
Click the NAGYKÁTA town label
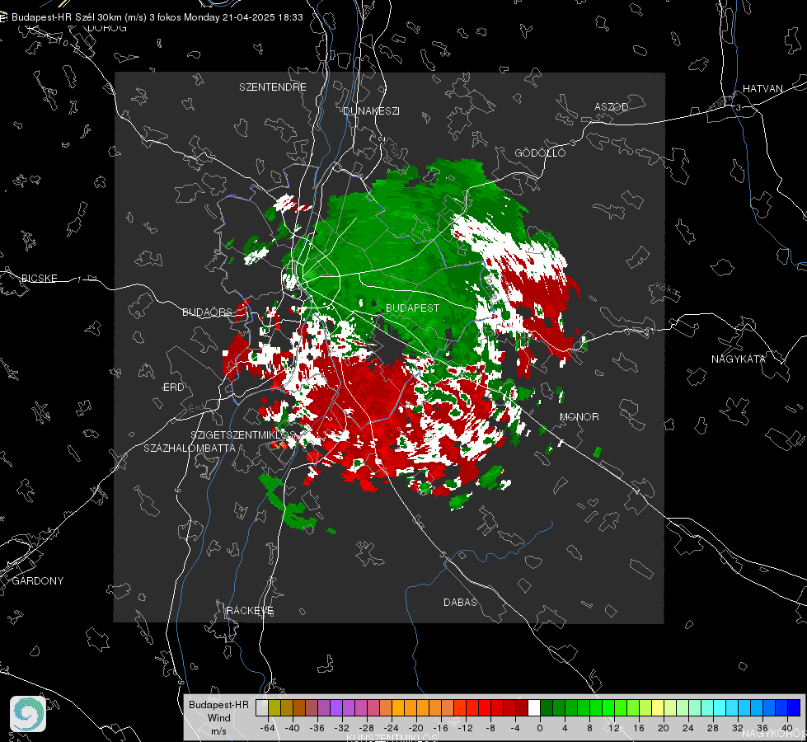(x=738, y=359)
